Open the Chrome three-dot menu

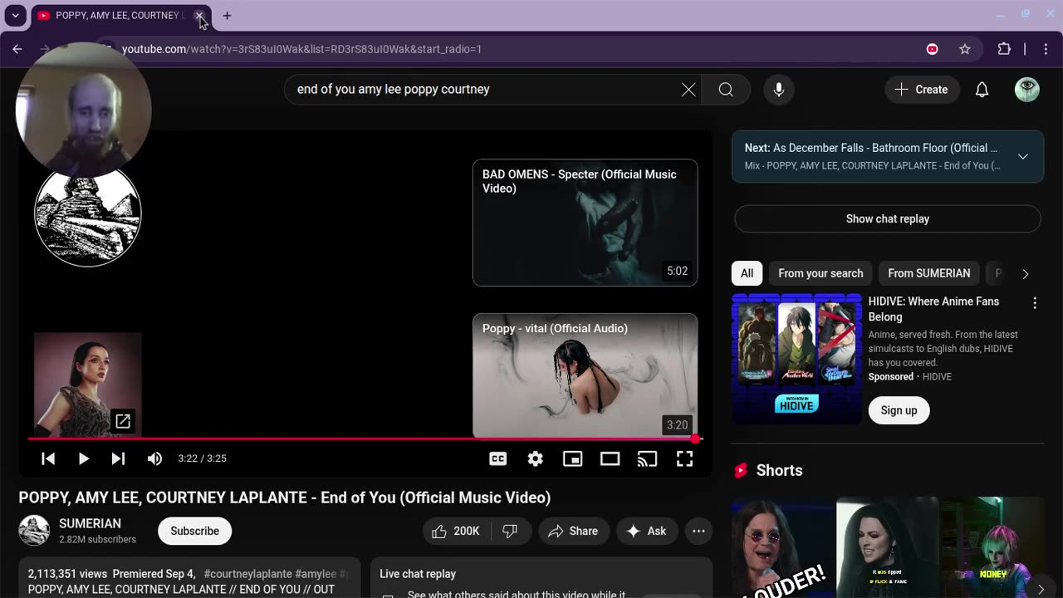click(1046, 49)
